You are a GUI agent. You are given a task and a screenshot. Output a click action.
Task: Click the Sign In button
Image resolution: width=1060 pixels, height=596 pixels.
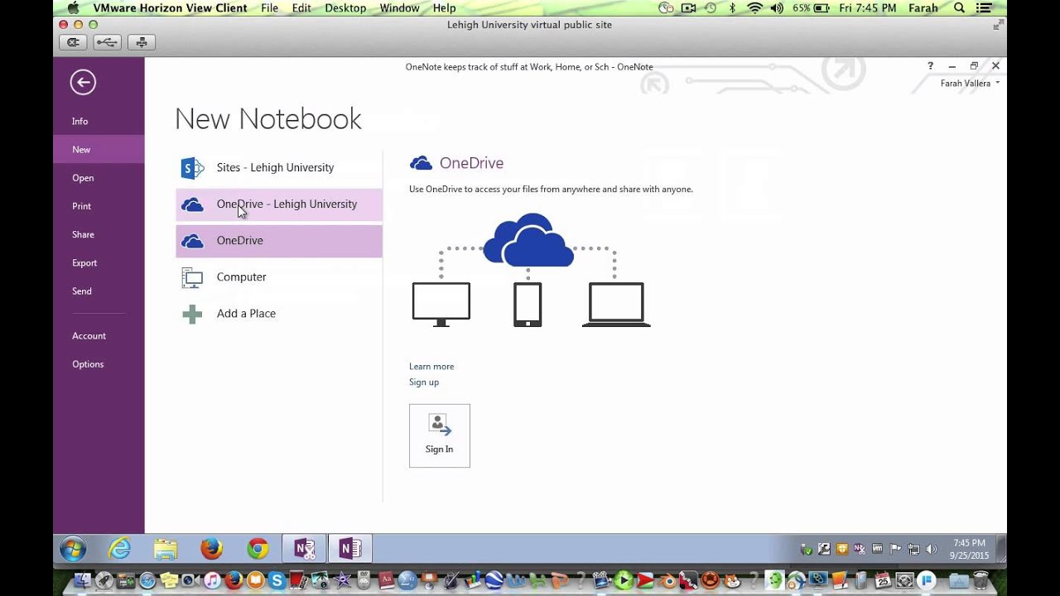pos(440,435)
